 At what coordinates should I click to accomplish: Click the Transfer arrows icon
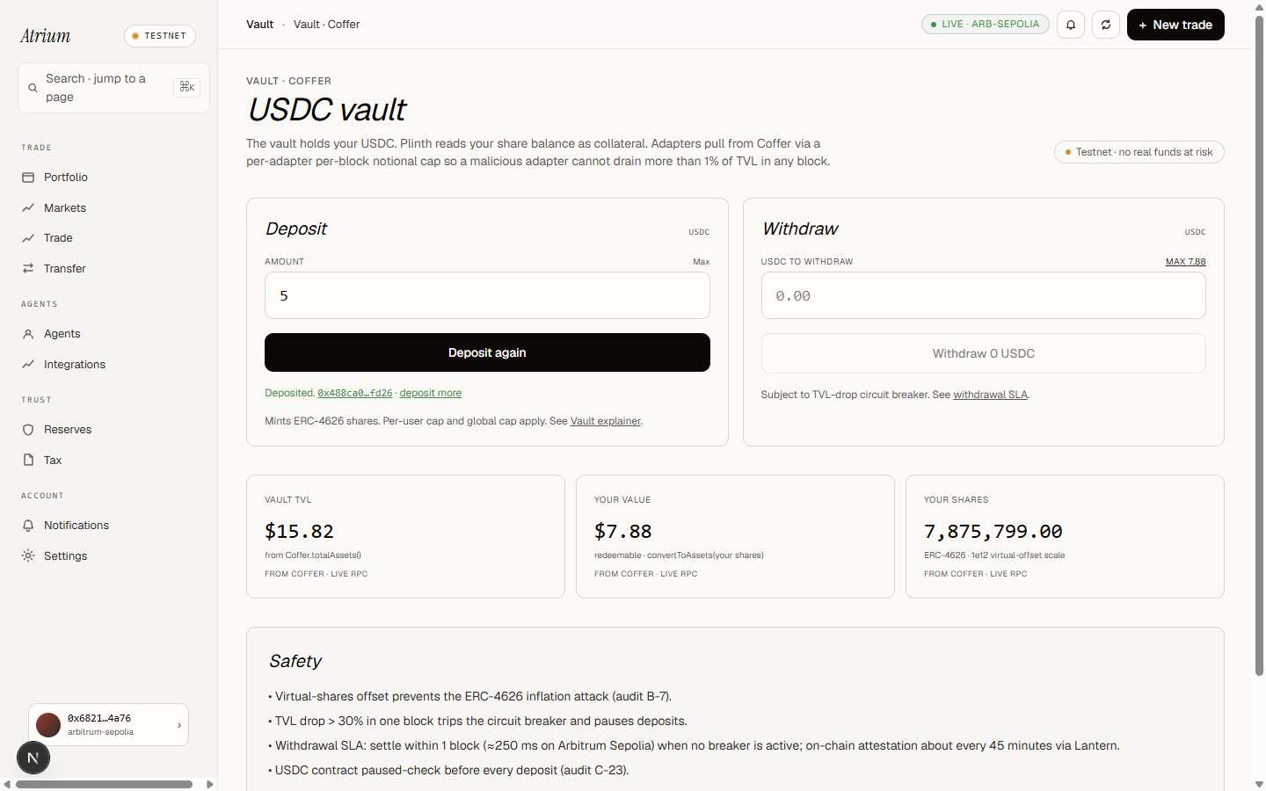tap(28, 269)
